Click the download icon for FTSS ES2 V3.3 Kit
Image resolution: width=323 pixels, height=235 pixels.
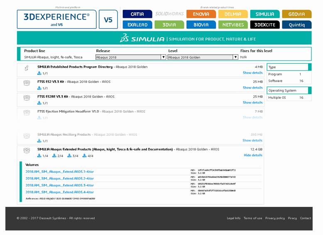(x=39, y=88)
